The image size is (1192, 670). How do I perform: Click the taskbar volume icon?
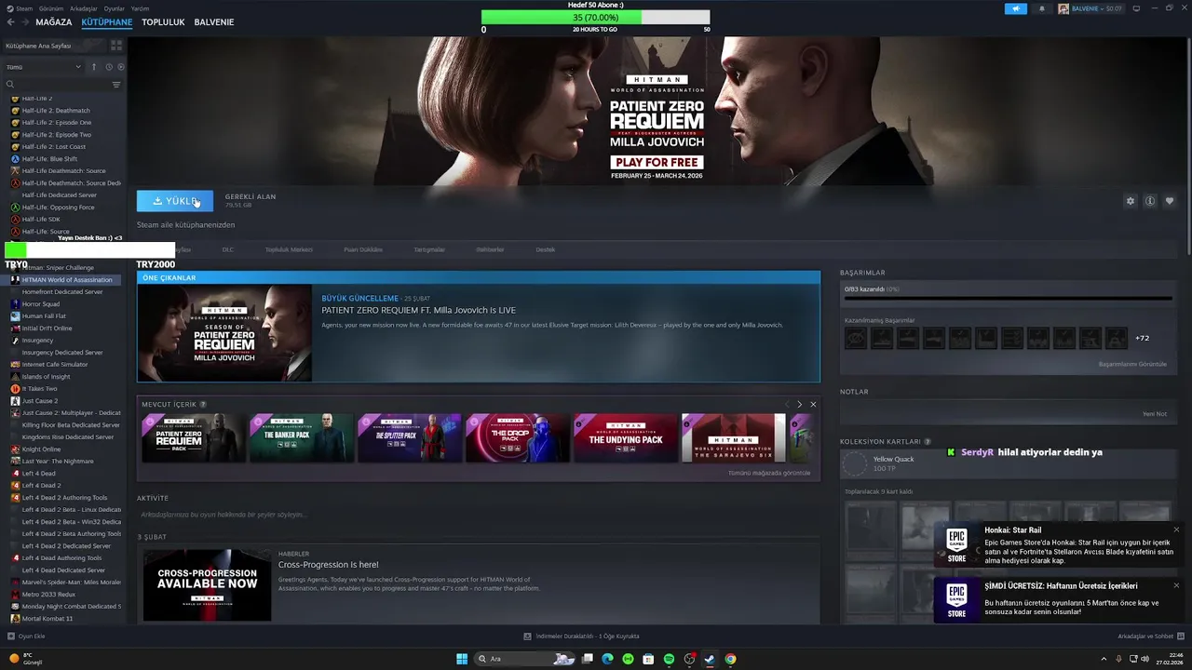pyautogui.click(x=1145, y=659)
